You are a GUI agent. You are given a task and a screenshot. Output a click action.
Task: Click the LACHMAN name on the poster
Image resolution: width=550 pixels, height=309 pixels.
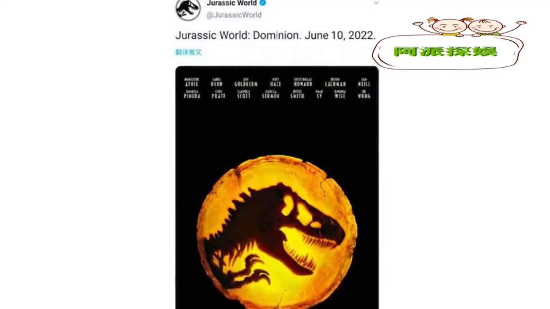335,84
